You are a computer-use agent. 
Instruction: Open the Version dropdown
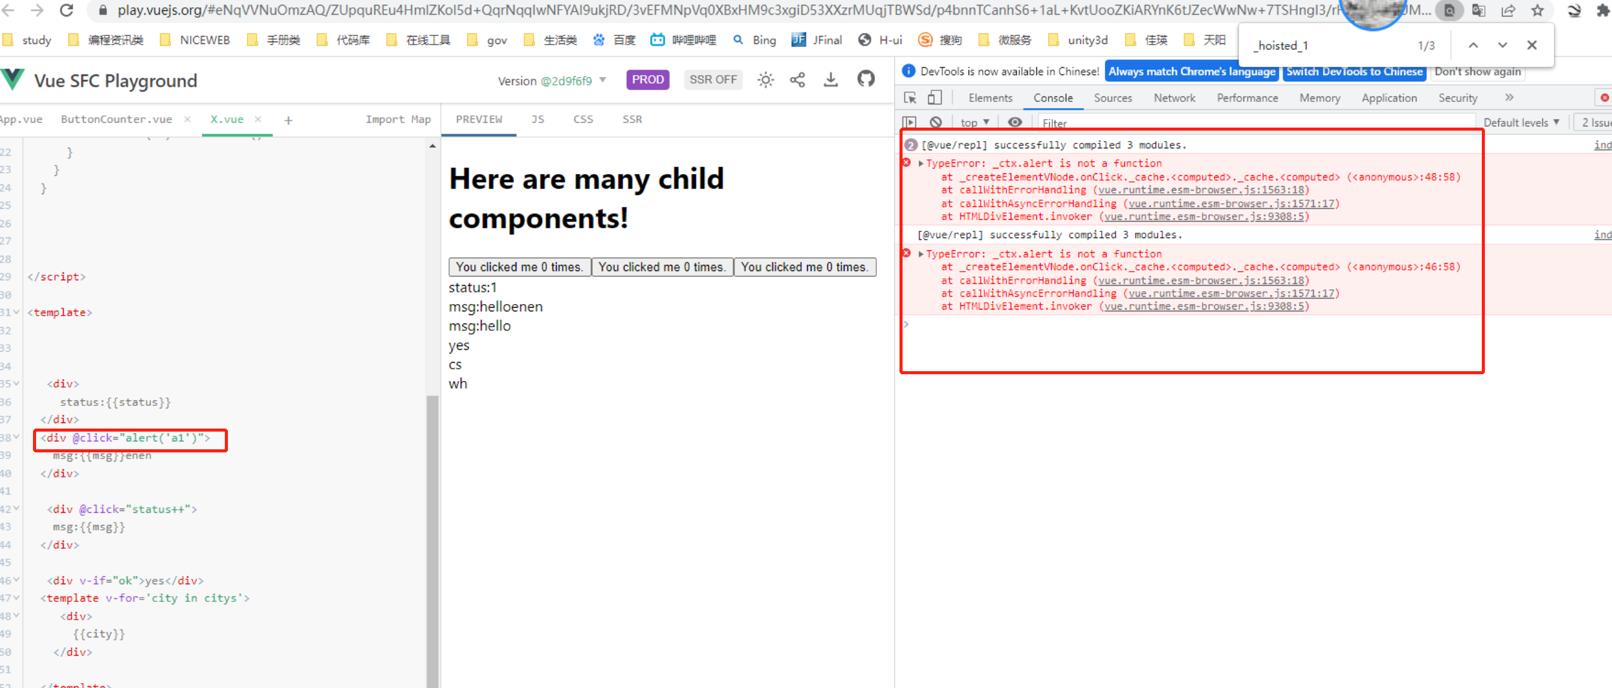[x=552, y=81]
